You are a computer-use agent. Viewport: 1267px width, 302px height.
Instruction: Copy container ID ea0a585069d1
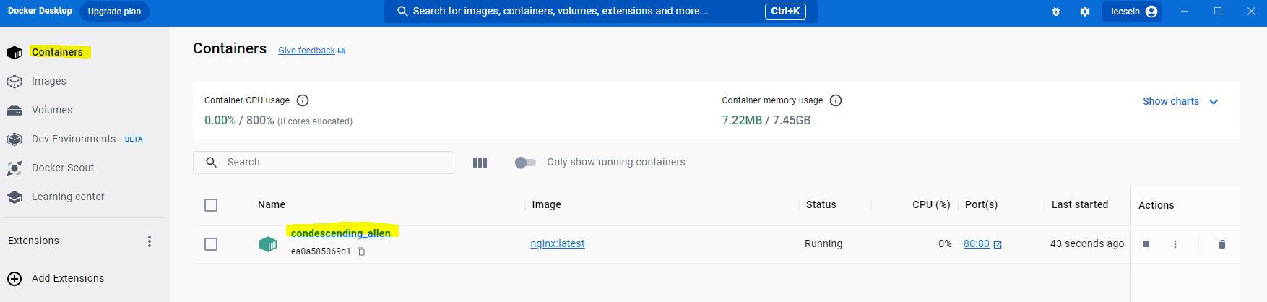(361, 251)
